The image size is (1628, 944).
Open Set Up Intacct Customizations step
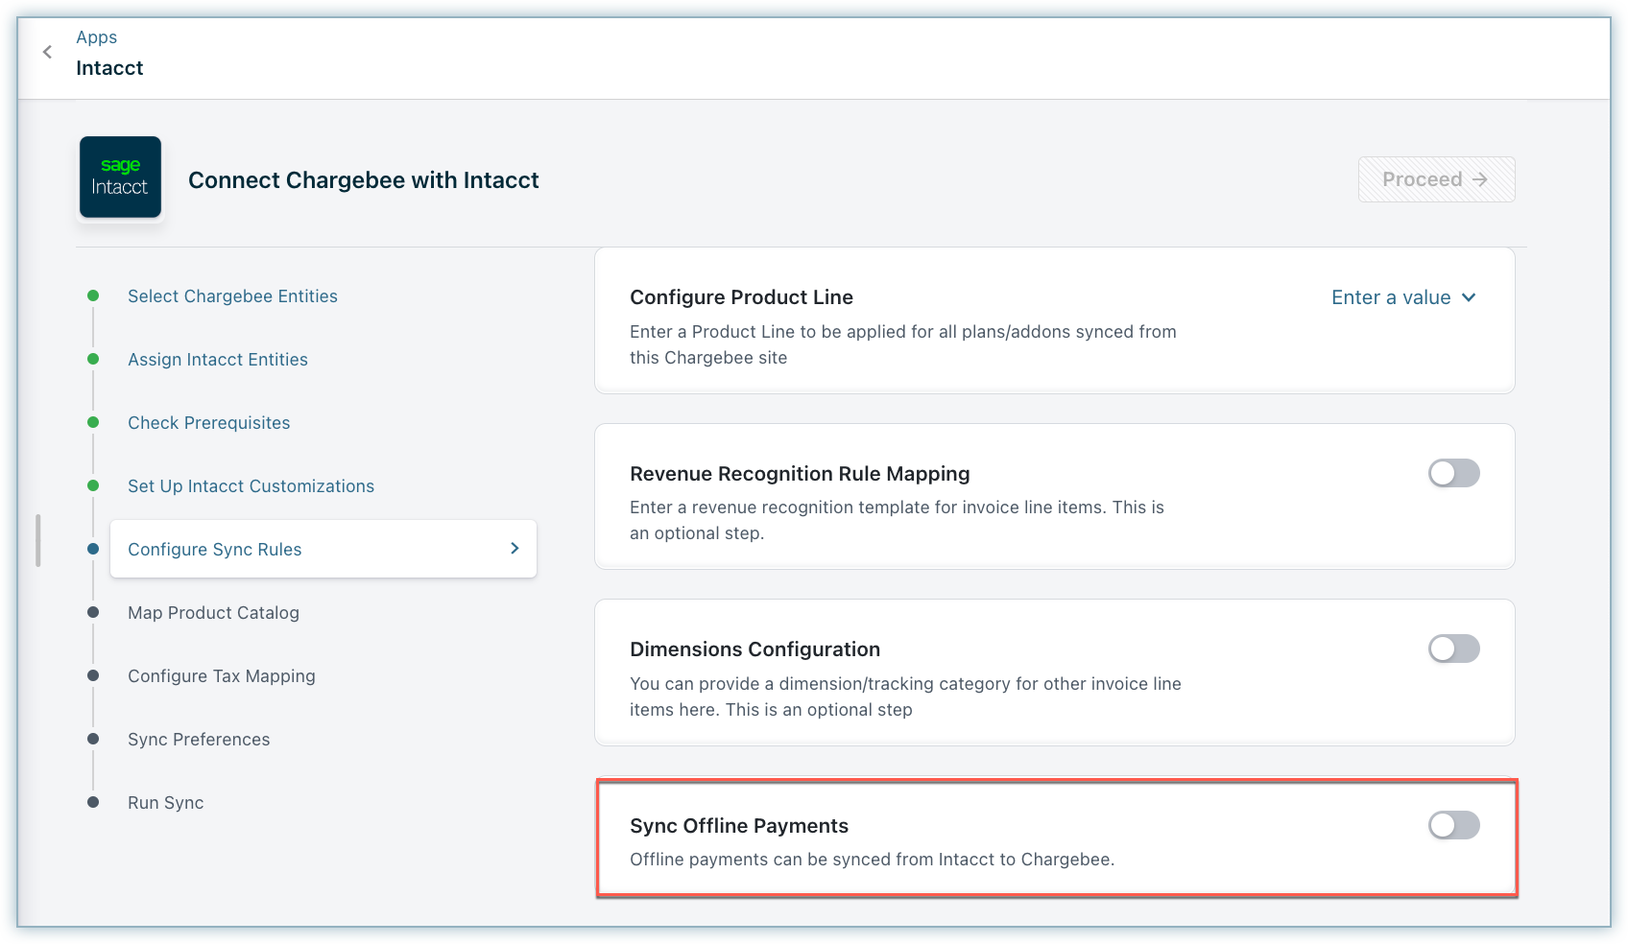click(x=251, y=486)
